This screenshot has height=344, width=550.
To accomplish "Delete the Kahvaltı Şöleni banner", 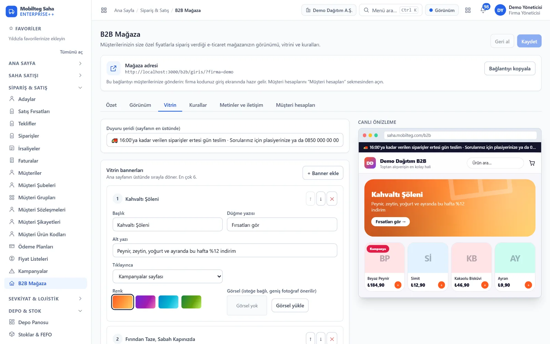I will point(332,199).
